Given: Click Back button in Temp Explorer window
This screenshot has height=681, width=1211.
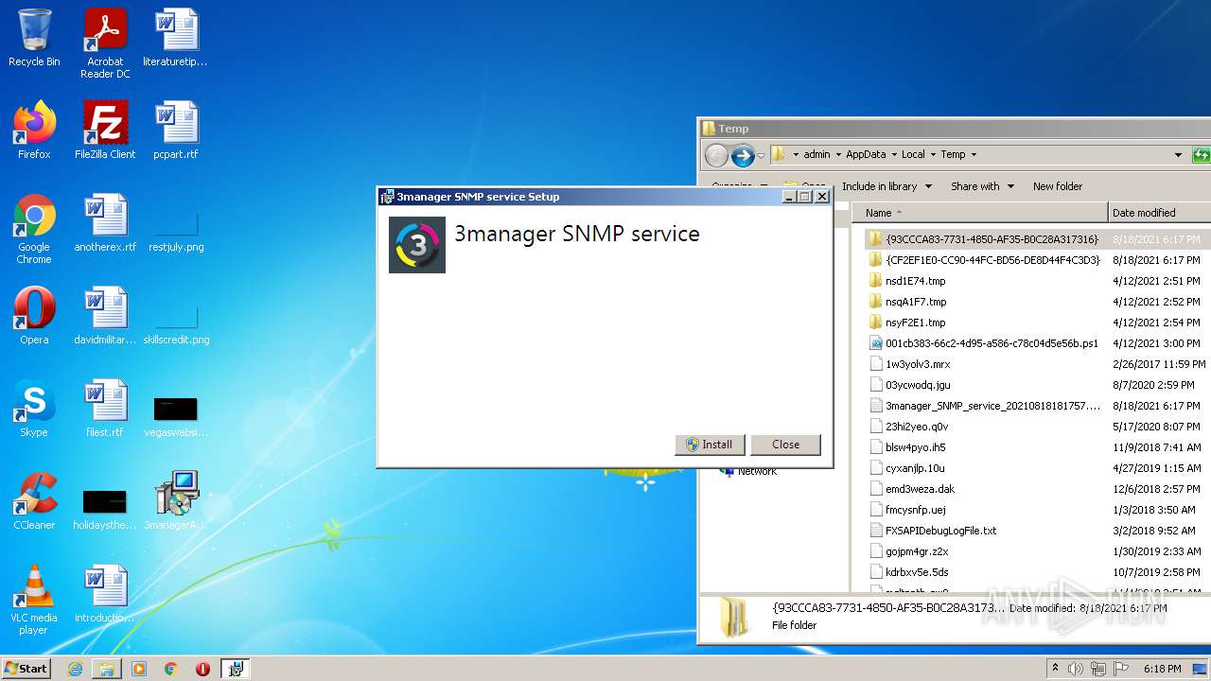Looking at the screenshot, I should [x=717, y=155].
